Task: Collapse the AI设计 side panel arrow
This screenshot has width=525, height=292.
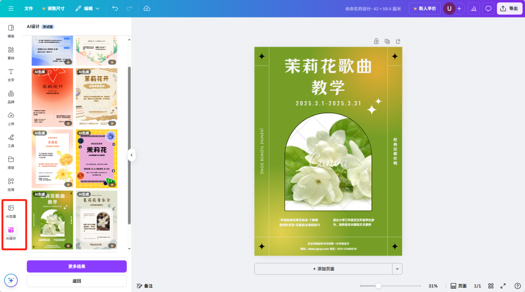Action: tap(132, 155)
